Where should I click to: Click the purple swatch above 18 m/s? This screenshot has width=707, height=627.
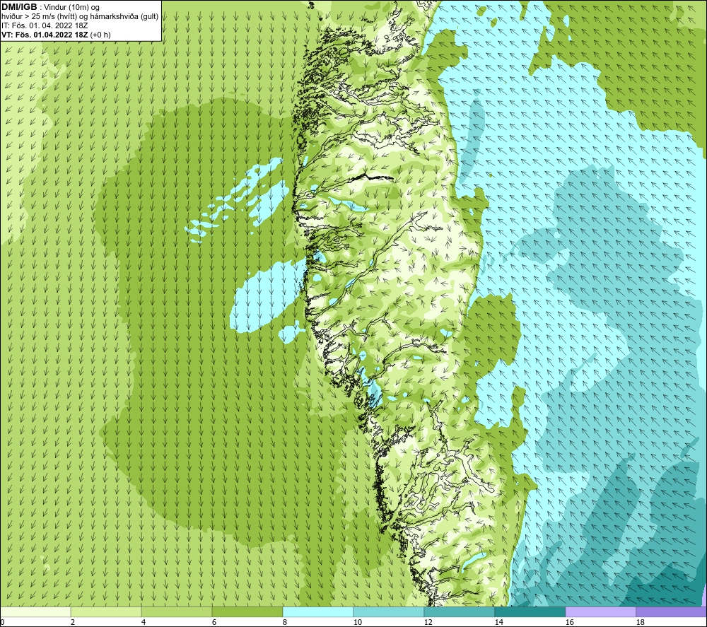pyautogui.click(x=671, y=611)
